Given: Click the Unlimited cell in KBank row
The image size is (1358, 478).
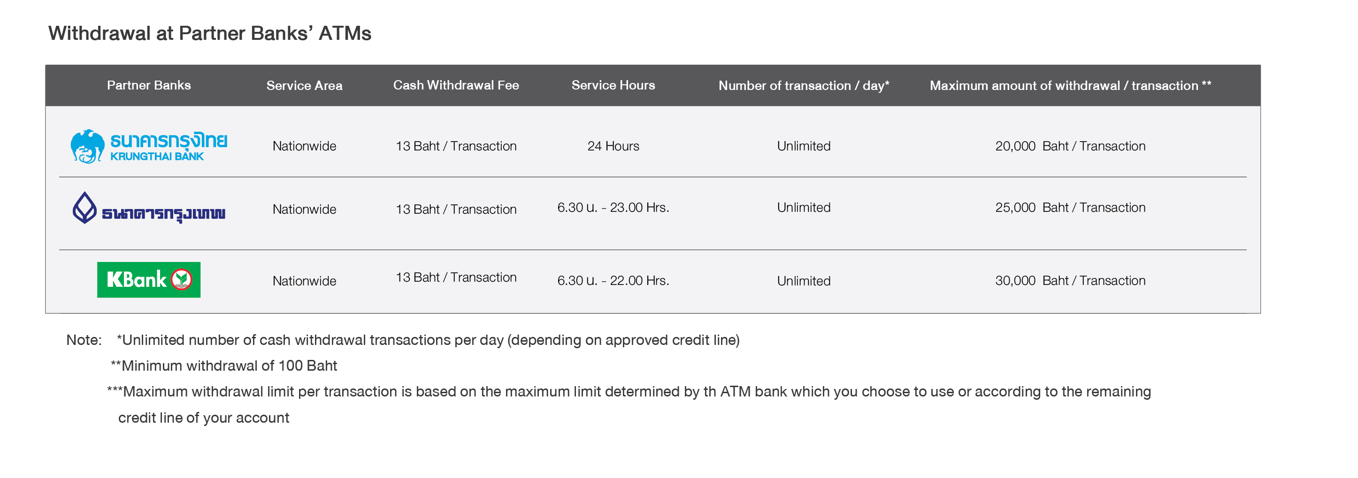Looking at the screenshot, I should point(804,281).
